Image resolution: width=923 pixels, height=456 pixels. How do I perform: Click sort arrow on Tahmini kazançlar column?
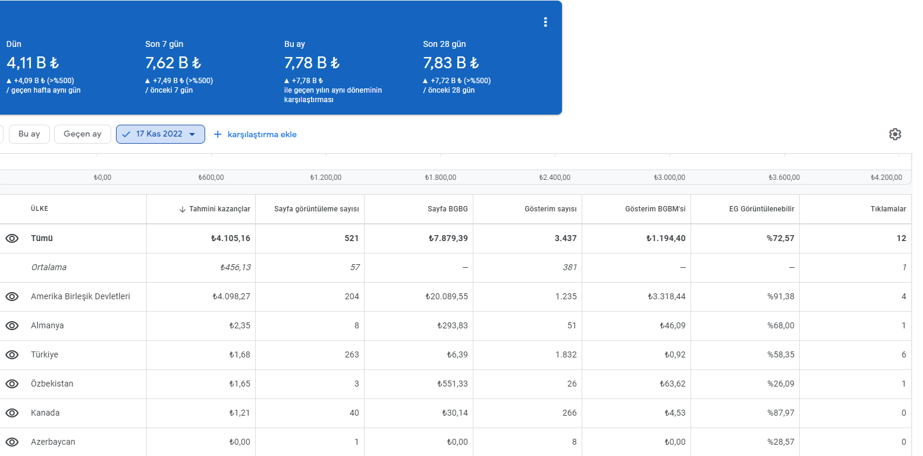click(183, 209)
